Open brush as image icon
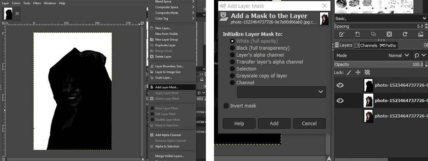 [421, 34]
